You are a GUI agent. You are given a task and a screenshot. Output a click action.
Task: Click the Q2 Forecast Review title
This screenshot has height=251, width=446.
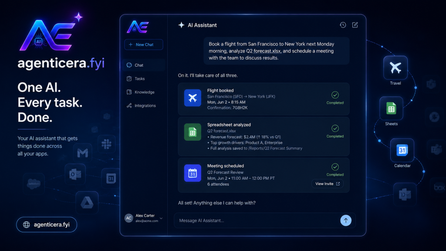225,172
